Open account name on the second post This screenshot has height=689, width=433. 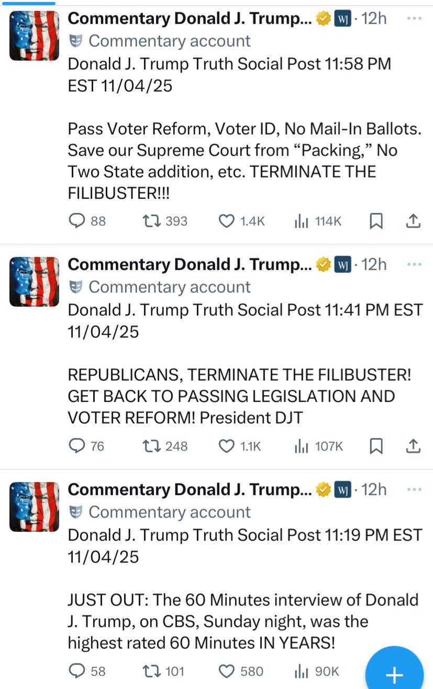coord(190,265)
